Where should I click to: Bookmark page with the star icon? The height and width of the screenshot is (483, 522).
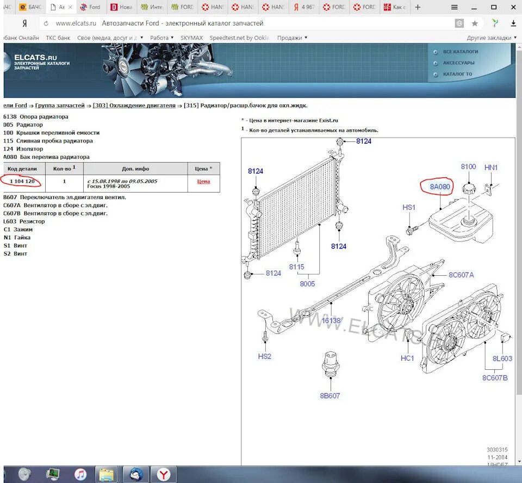point(475,23)
